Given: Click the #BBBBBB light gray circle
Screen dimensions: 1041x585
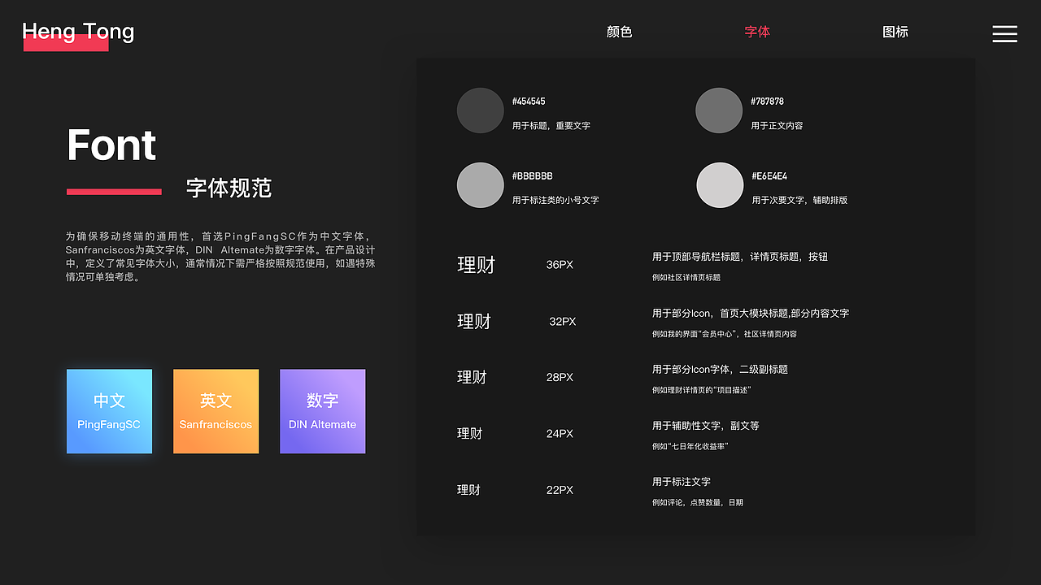Looking at the screenshot, I should point(480,184).
